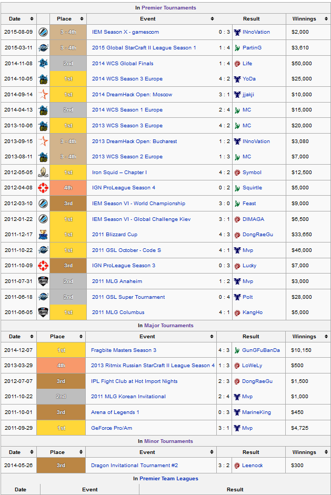Click the GSL logo in the 2015-03-11 row
Image resolution: width=331 pixels, height=495 pixels.
point(43,48)
